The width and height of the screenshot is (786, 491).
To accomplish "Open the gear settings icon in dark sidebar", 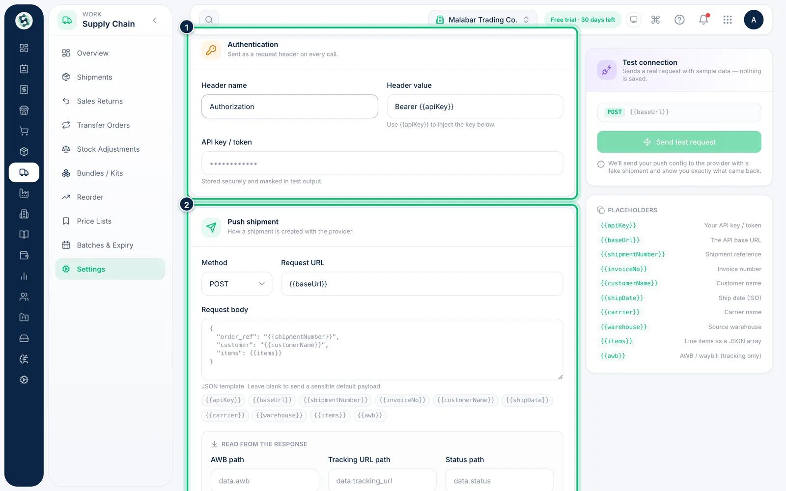I will point(24,380).
